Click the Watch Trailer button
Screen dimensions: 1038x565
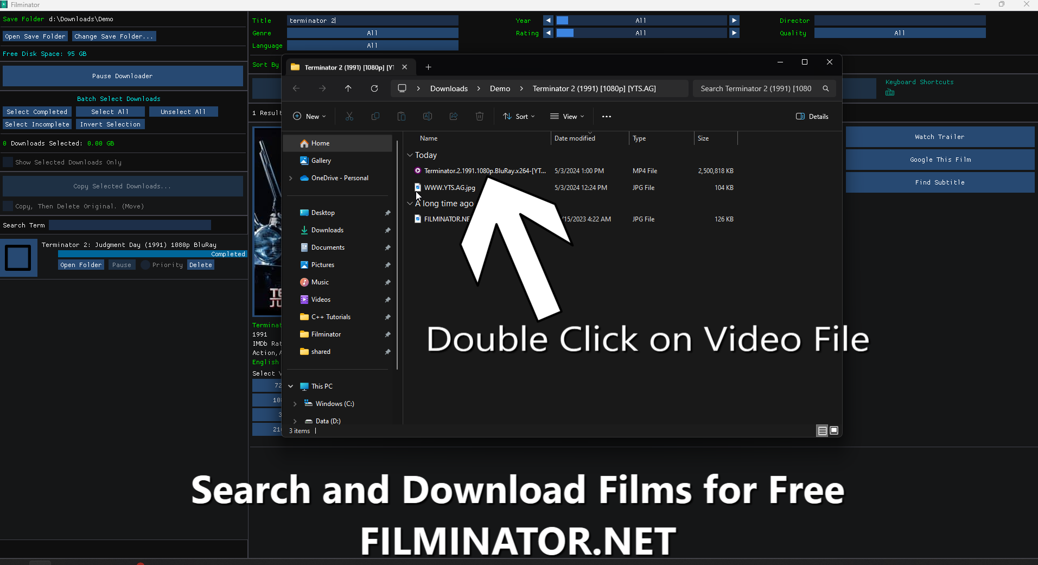coord(940,137)
